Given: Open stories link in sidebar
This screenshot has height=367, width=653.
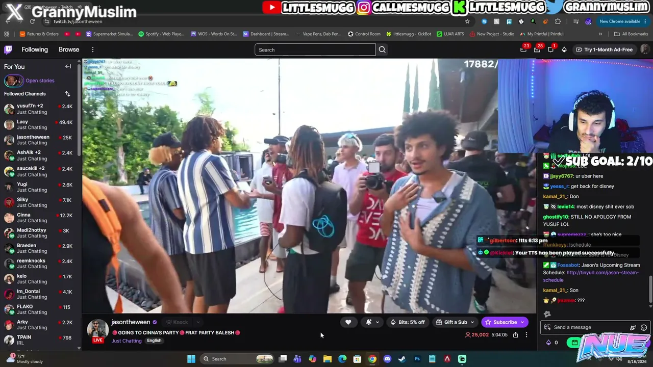Looking at the screenshot, I should click(x=40, y=81).
